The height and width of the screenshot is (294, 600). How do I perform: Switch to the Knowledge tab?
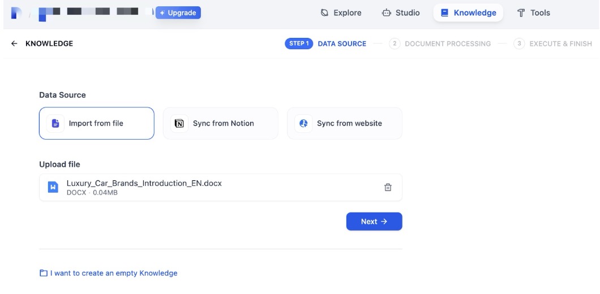coord(468,12)
